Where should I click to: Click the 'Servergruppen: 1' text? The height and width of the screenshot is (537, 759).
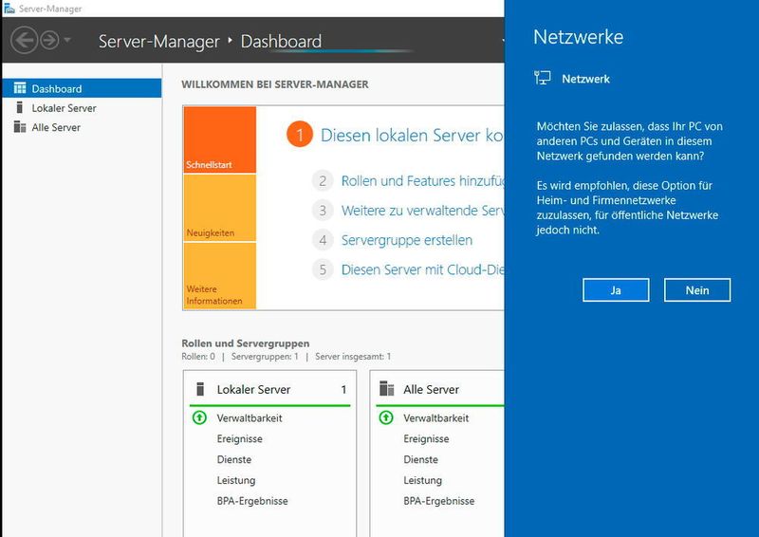point(265,357)
